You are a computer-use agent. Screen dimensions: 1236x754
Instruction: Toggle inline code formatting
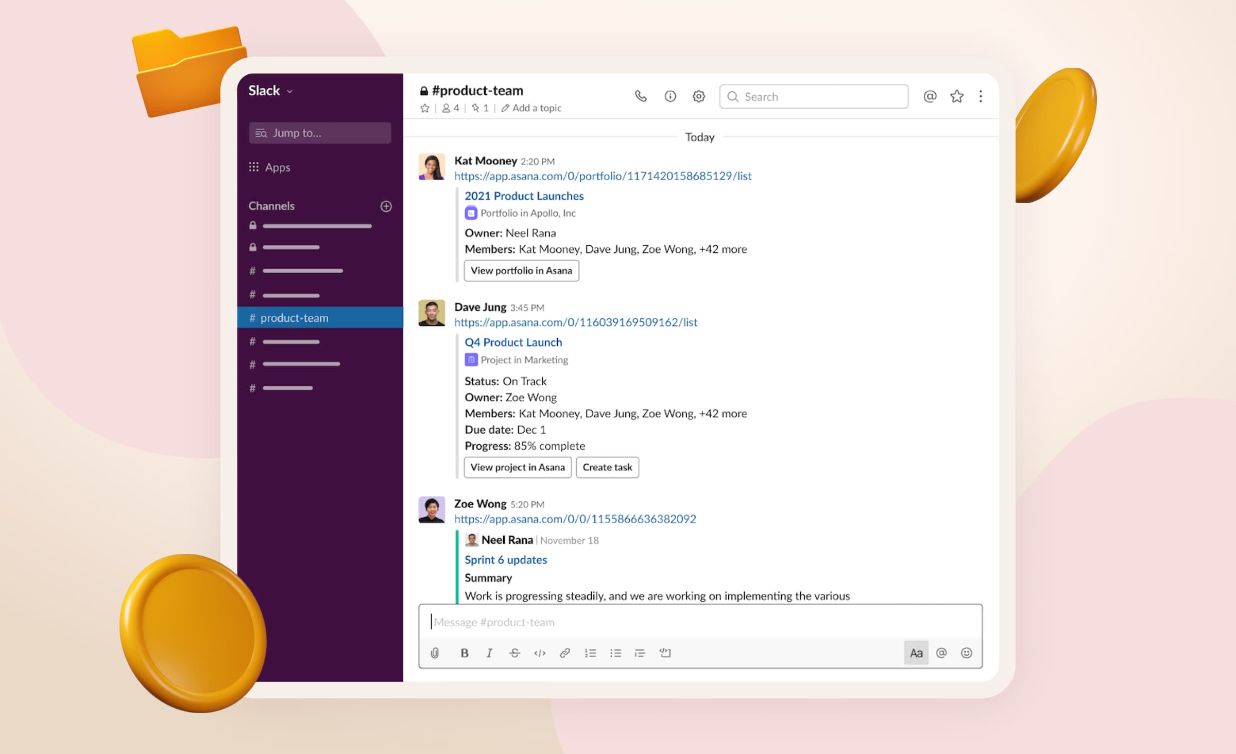[540, 653]
